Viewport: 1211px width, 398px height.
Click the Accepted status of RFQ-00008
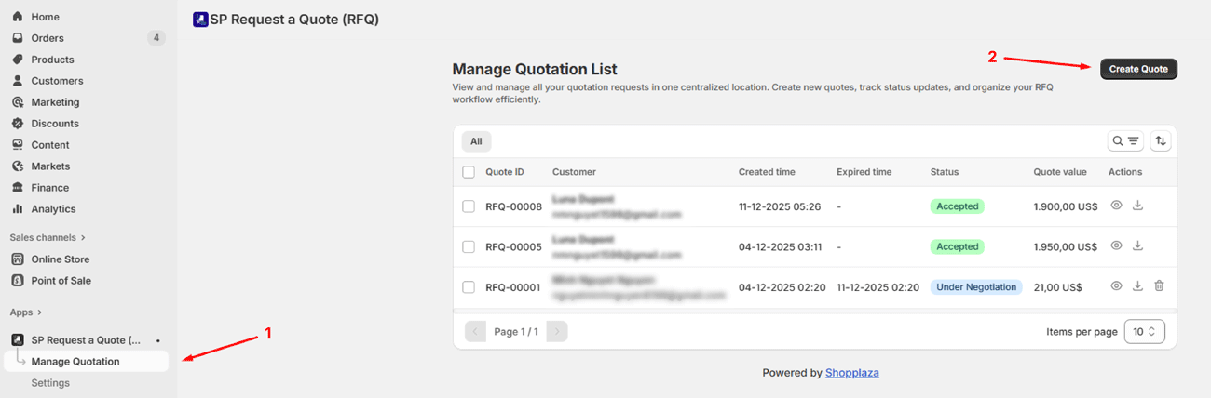point(958,206)
